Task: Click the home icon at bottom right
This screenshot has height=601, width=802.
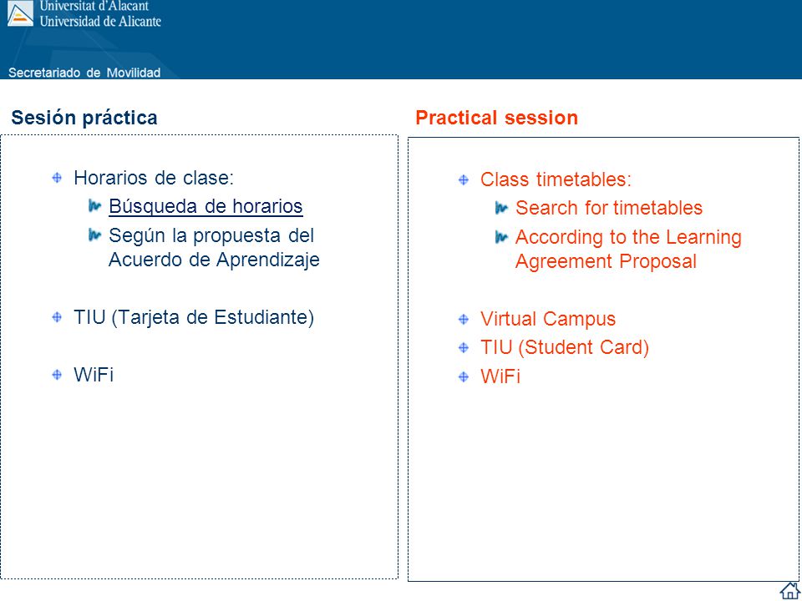Action: (789, 590)
